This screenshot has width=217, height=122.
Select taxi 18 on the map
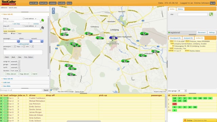click(x=72, y=75)
